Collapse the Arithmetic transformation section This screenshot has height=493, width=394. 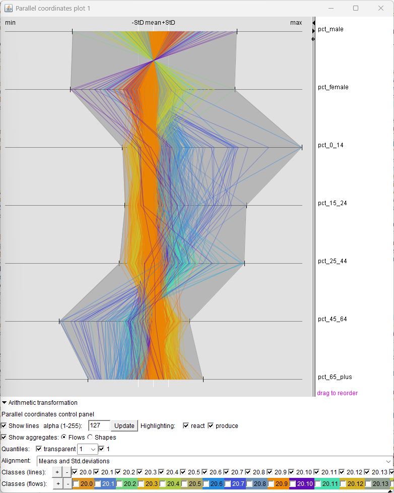tap(4, 403)
